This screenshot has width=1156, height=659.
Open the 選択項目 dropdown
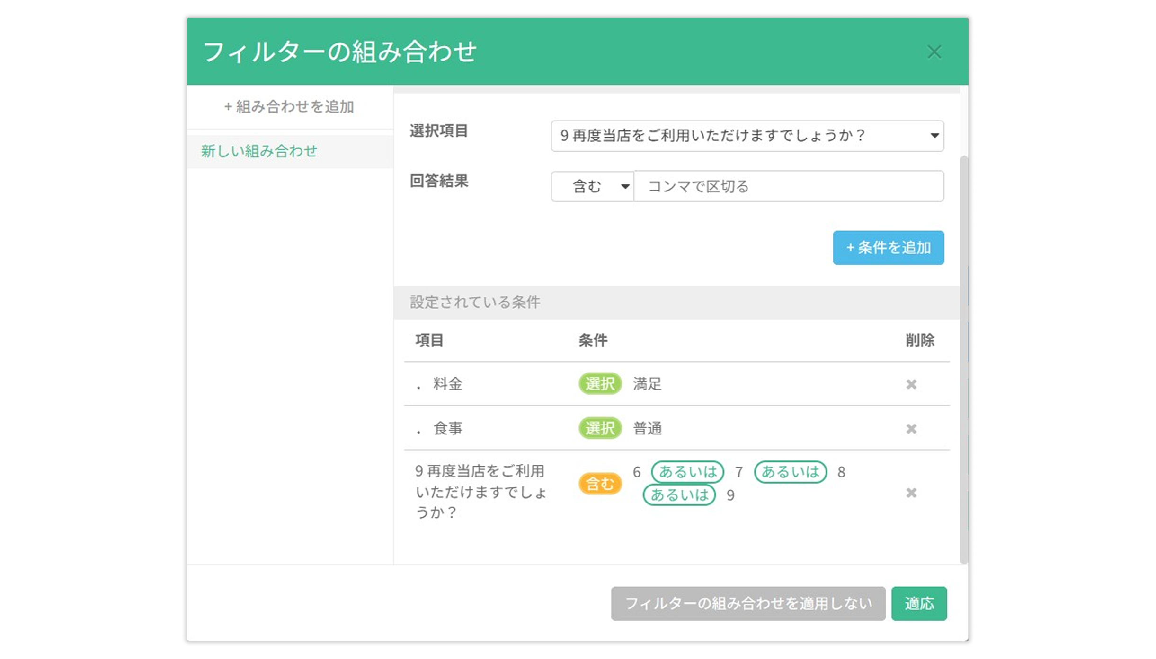pos(747,136)
